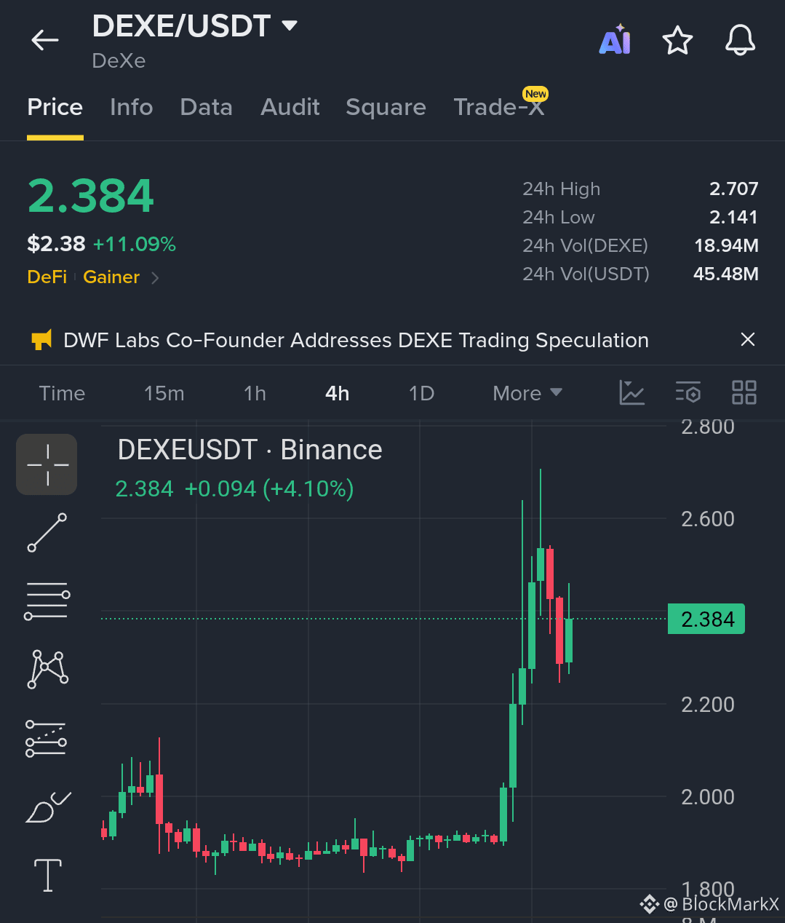Select the 15m chart interval

(x=164, y=394)
